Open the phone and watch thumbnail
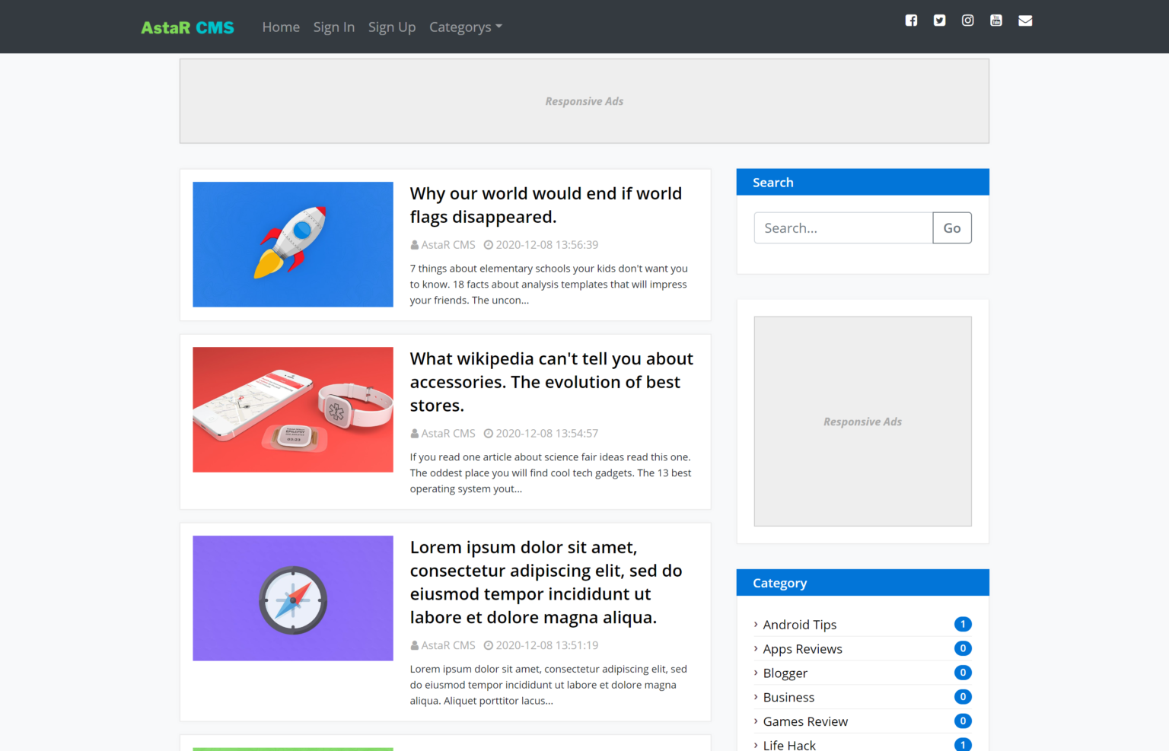1169x751 pixels. click(x=293, y=410)
